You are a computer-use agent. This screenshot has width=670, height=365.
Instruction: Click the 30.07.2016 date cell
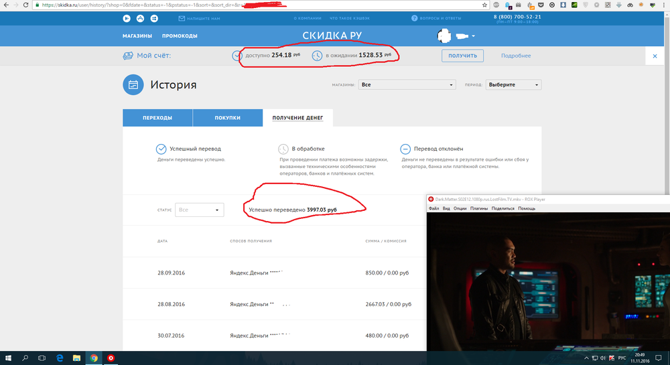coord(171,336)
